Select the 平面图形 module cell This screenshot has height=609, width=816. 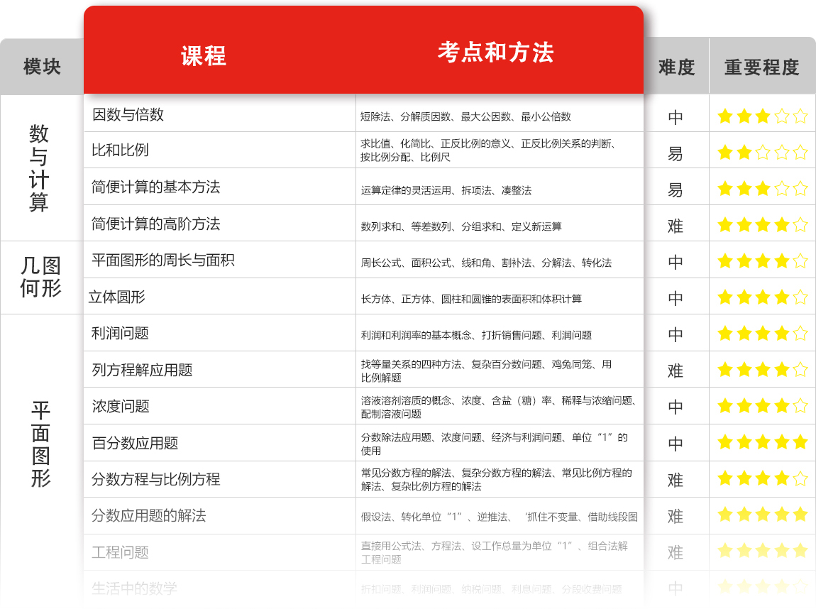tap(40, 444)
